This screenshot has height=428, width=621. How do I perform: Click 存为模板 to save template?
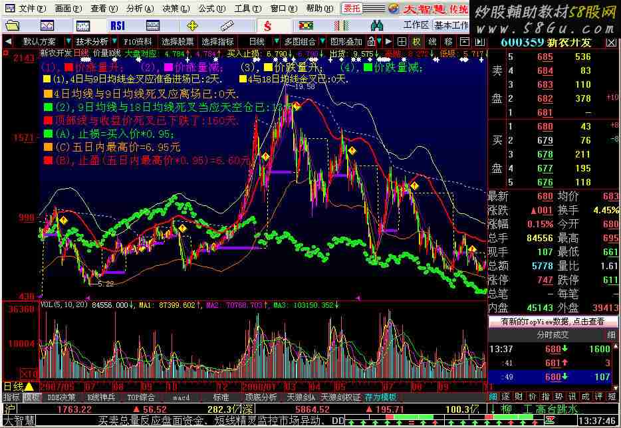pyautogui.click(x=380, y=397)
